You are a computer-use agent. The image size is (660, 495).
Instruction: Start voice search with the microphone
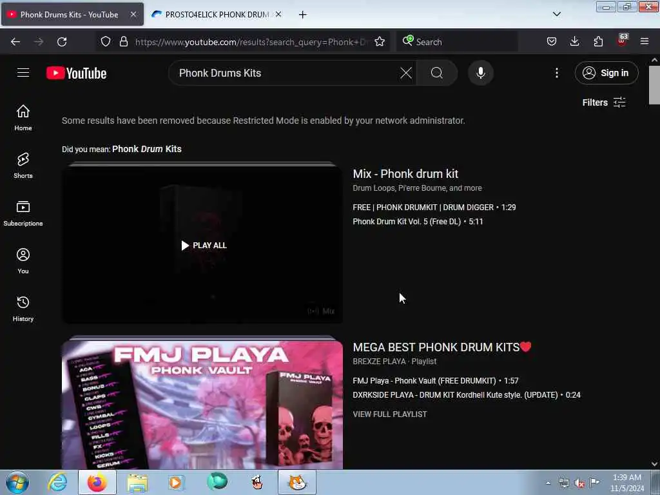(x=481, y=73)
